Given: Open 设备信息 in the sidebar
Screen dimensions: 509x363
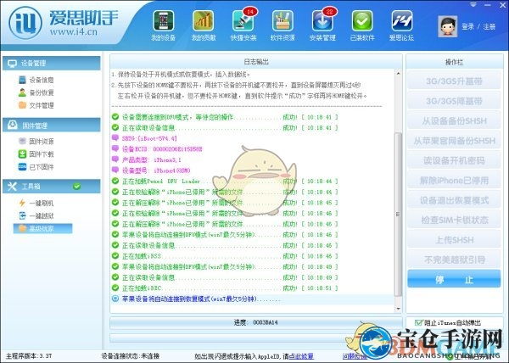Looking at the screenshot, I should pyautogui.click(x=36, y=80).
